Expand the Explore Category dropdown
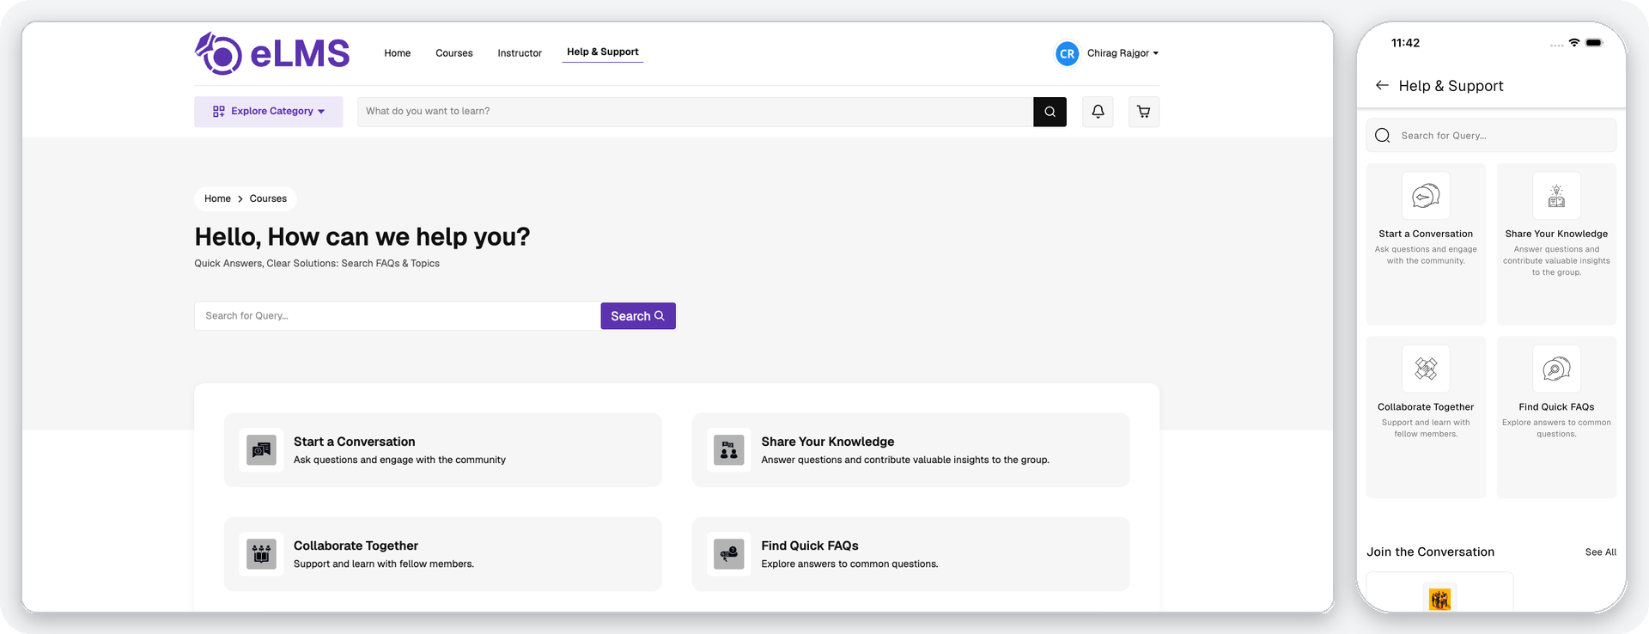The height and width of the screenshot is (634, 1649). (x=269, y=112)
